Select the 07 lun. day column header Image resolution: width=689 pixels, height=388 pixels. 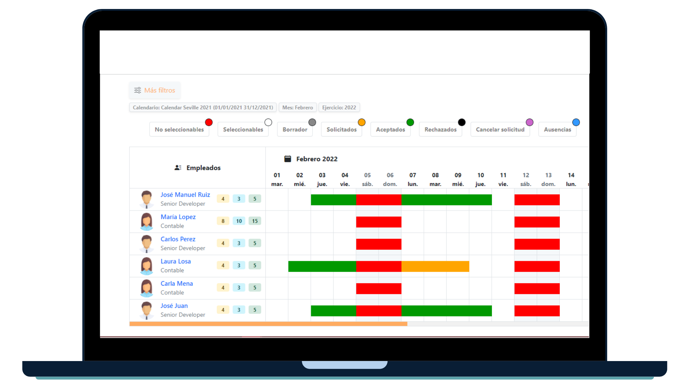(413, 179)
